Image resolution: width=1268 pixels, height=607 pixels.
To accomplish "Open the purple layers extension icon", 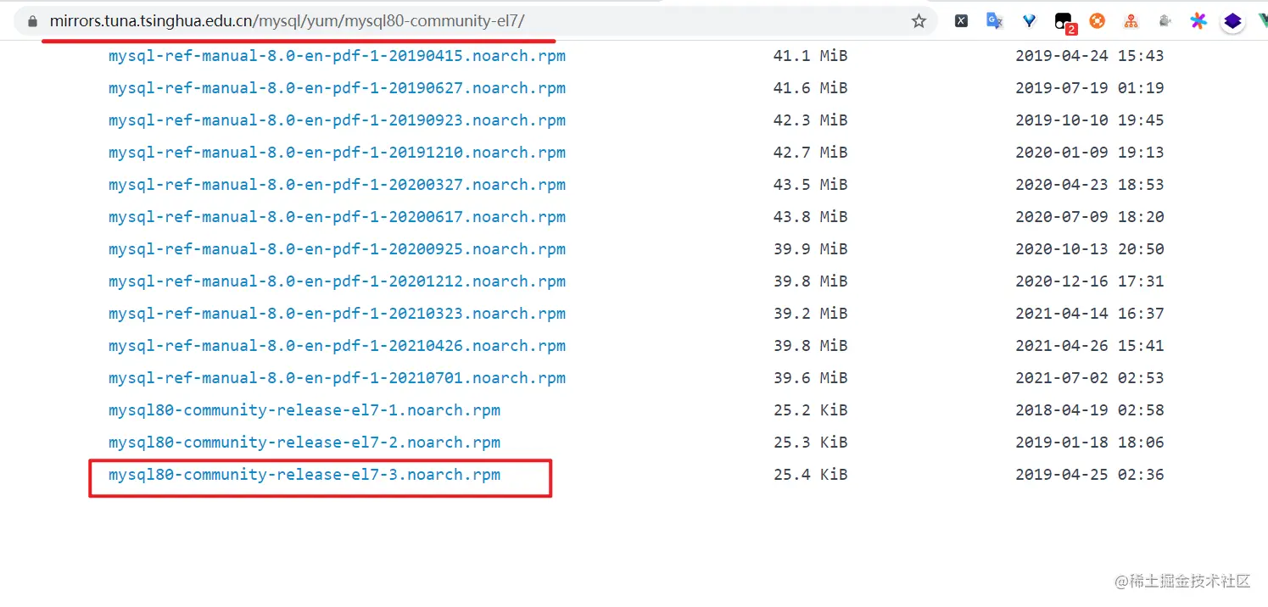I will point(1232,21).
